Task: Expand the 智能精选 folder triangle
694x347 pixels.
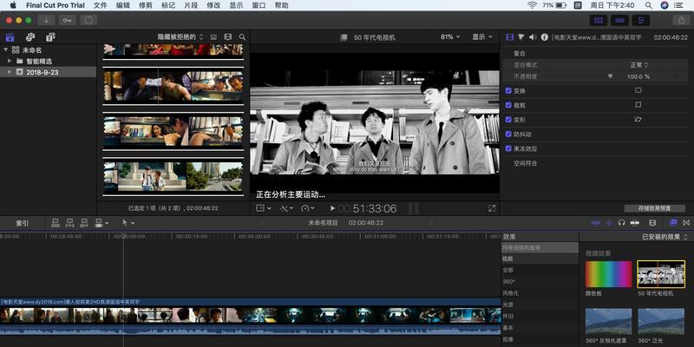Action: point(10,61)
